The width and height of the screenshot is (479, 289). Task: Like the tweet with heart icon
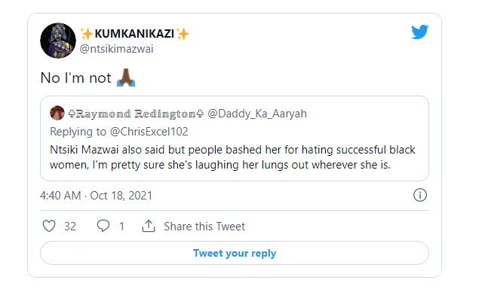pyautogui.click(x=49, y=227)
